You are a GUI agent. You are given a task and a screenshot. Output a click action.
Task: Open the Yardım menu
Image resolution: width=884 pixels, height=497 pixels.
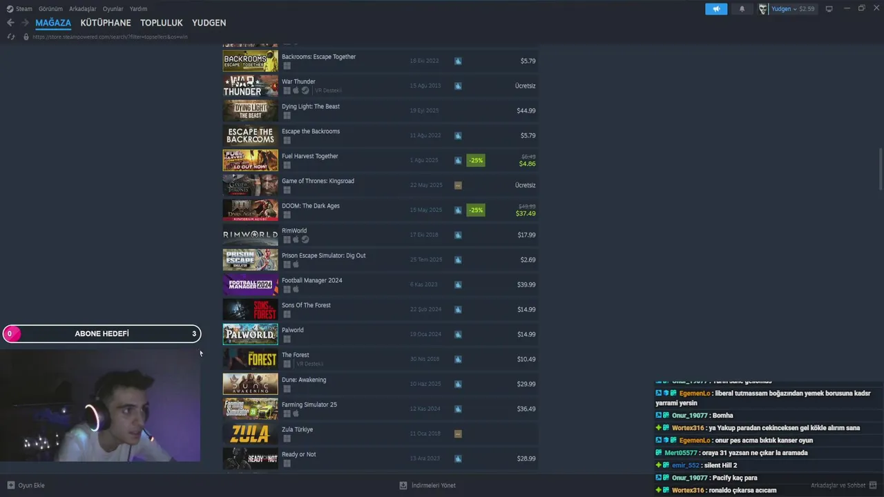coord(138,9)
